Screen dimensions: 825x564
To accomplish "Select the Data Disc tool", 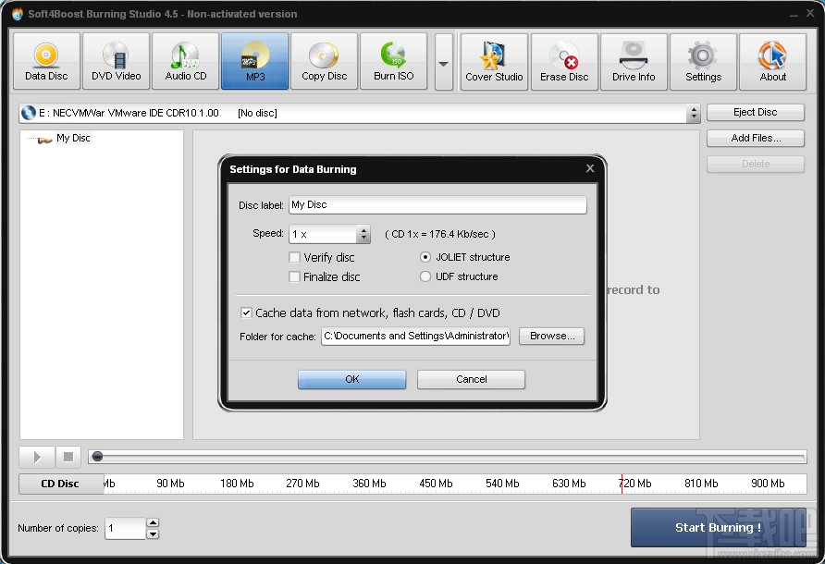I will click(x=46, y=60).
